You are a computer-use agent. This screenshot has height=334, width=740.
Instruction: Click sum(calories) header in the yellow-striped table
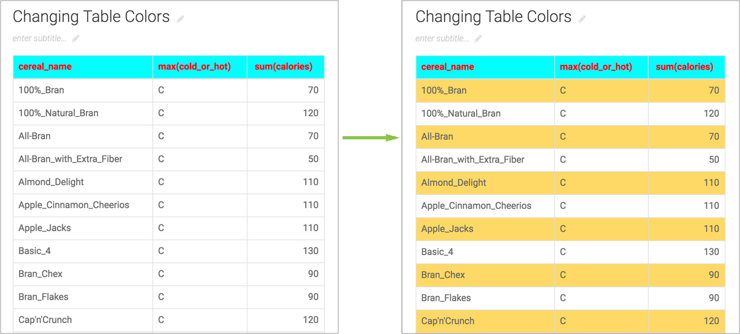684,67
